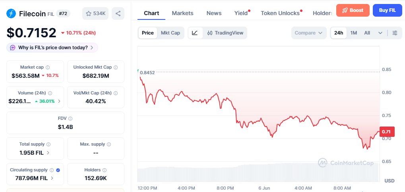Click the Max. supply info icon
Image resolution: width=405 pixels, height=192 pixels.
[x=109, y=144]
